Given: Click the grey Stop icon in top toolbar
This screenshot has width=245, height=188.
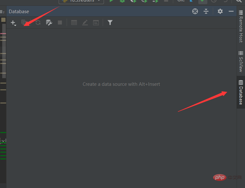Looking at the screenshot, I should click(x=166, y=1).
